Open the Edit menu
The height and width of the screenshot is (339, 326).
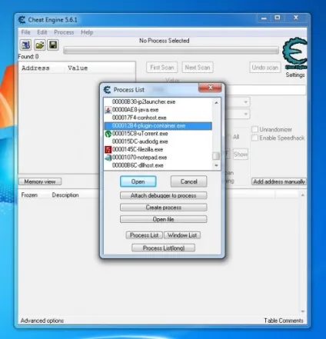42,32
